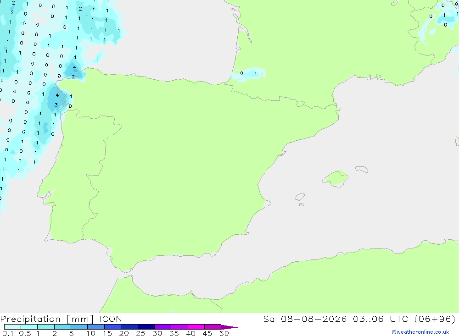Viewport: 459px width, 336px height.
Task: Click the purple arrow tip above 50
Action: (229, 327)
